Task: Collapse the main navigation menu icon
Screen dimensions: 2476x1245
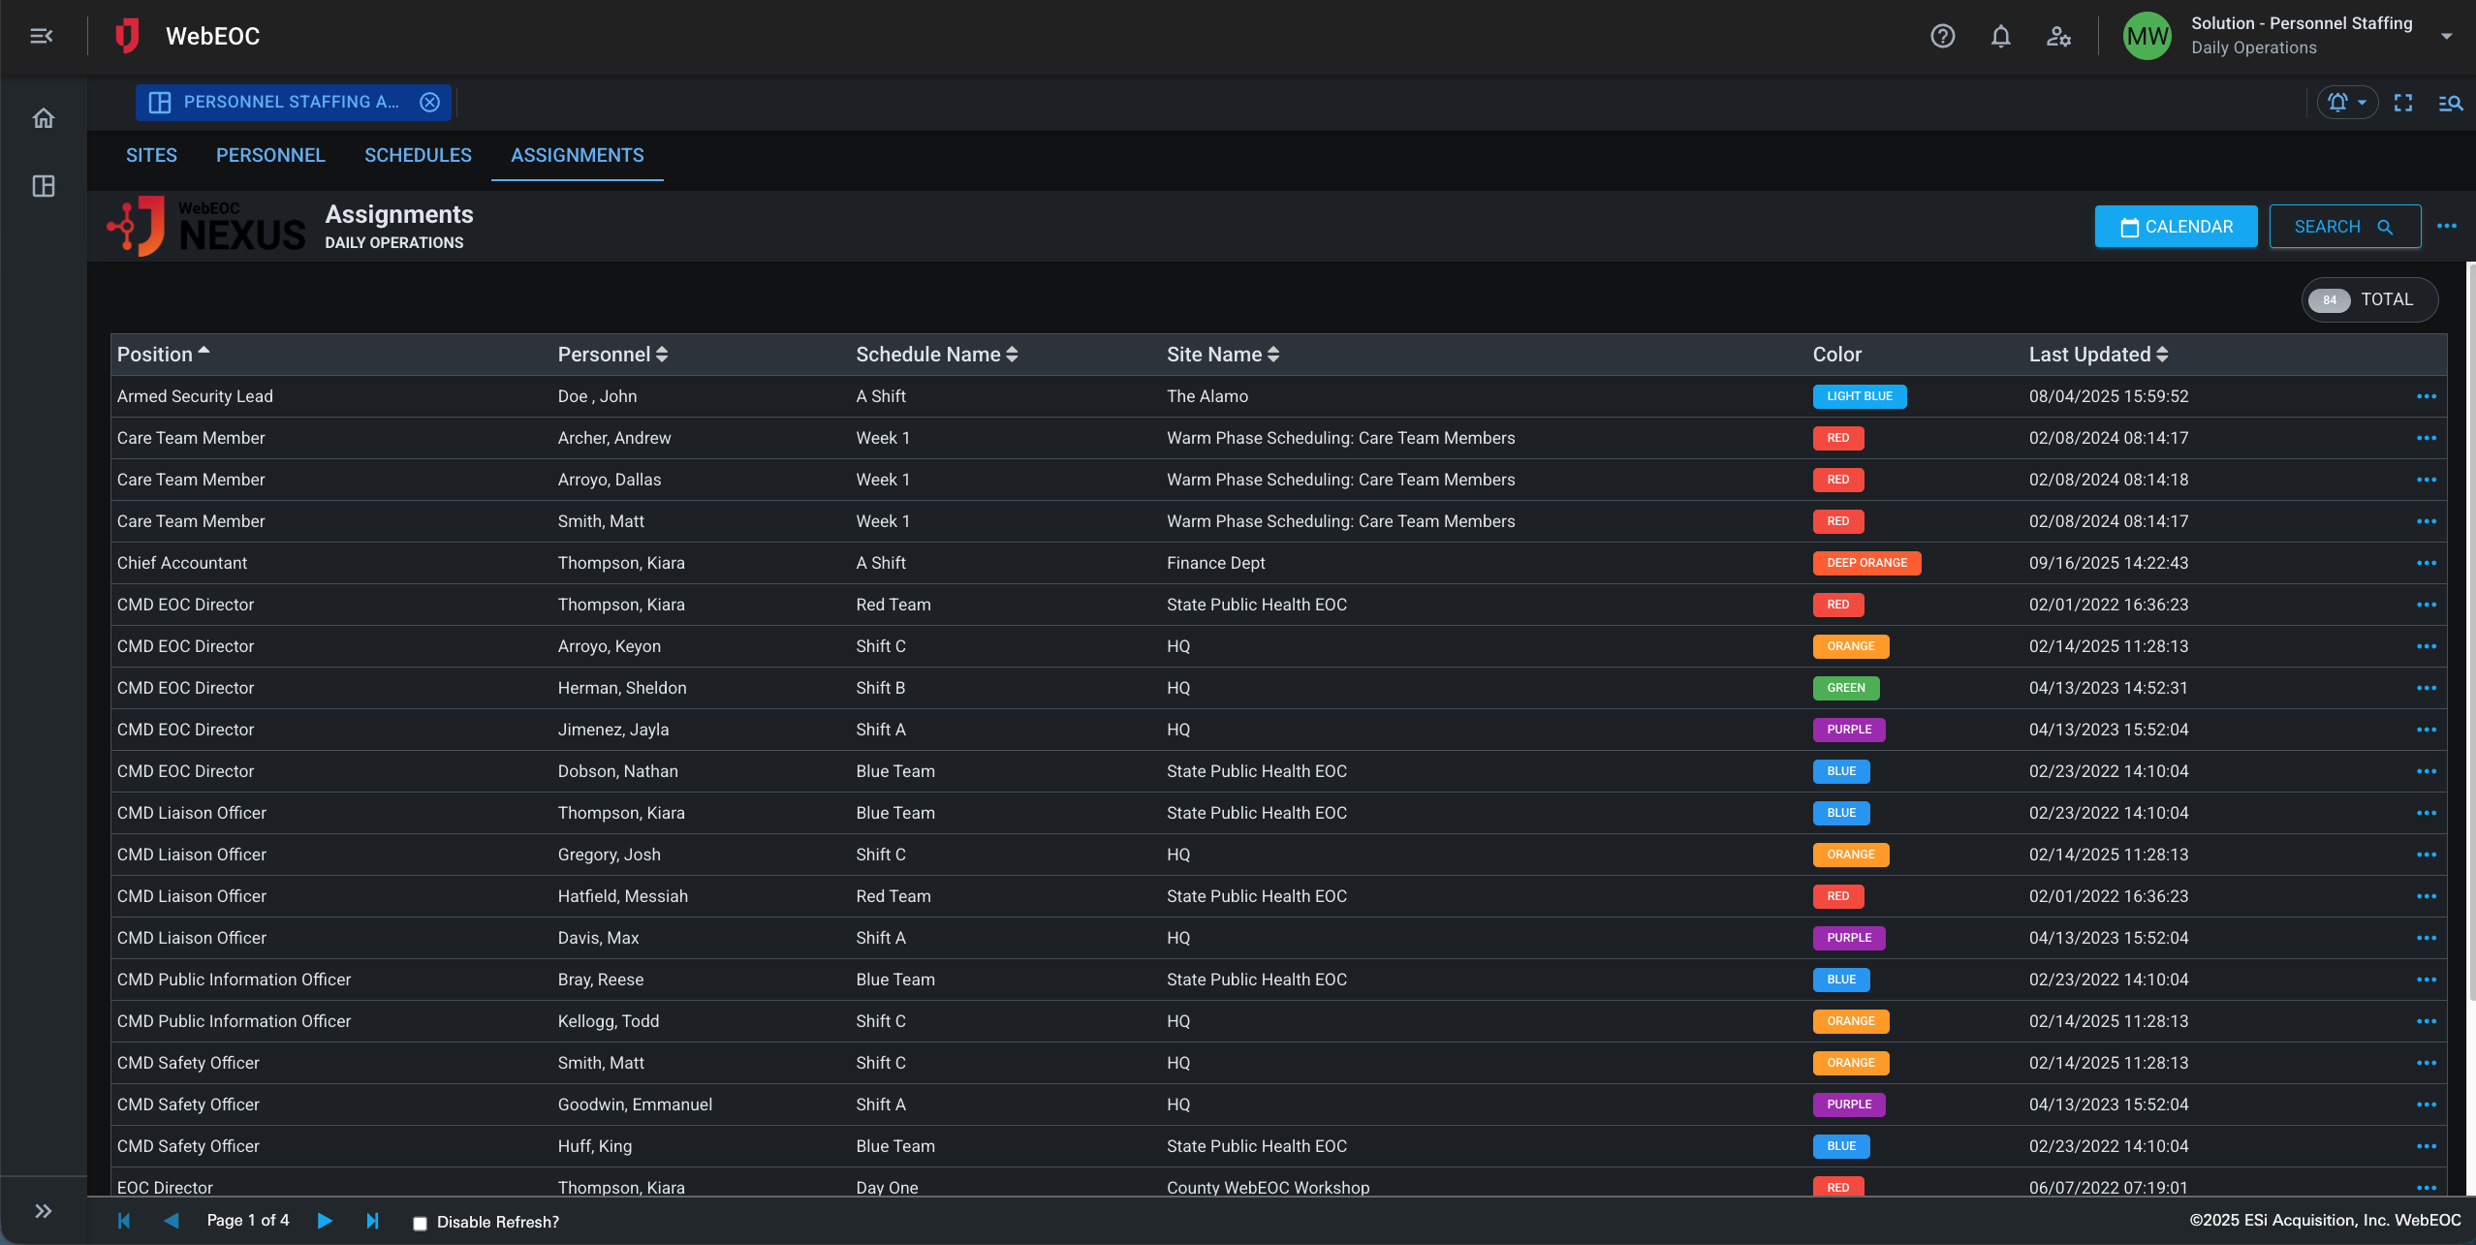Action: (x=42, y=36)
